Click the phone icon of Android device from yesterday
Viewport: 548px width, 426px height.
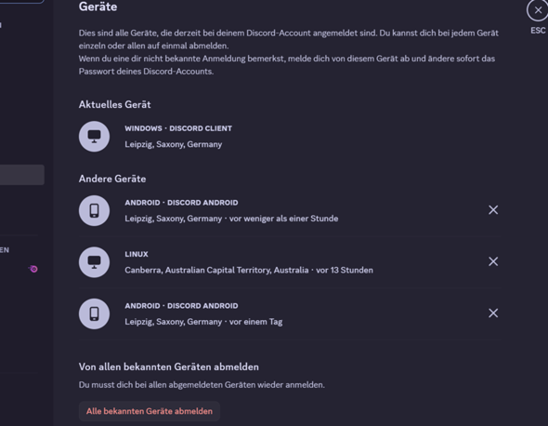click(x=94, y=314)
